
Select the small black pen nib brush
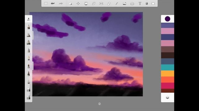point(29,66)
